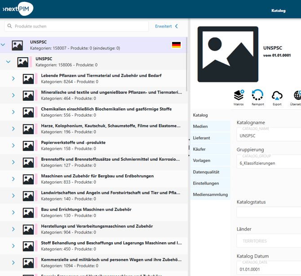Open the Käufer side tab
Image resolution: width=301 pixels, height=276 pixels.
click(210, 149)
